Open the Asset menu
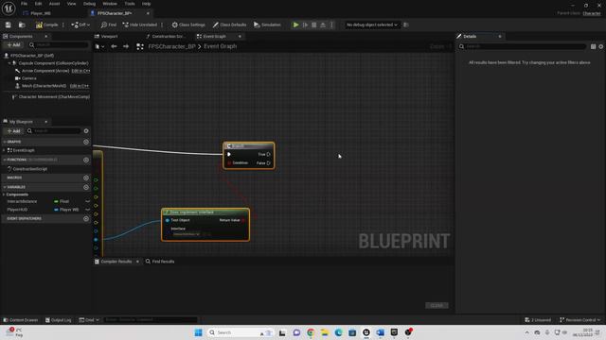 [54, 4]
